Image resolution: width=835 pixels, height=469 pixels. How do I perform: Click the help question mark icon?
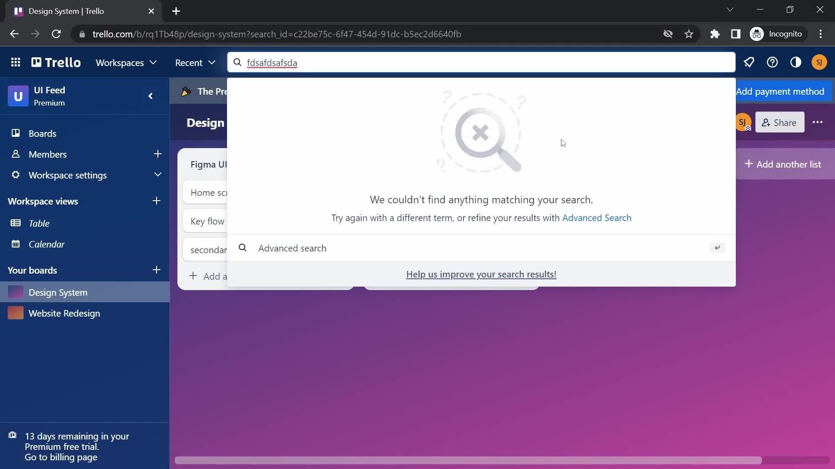[x=773, y=63]
